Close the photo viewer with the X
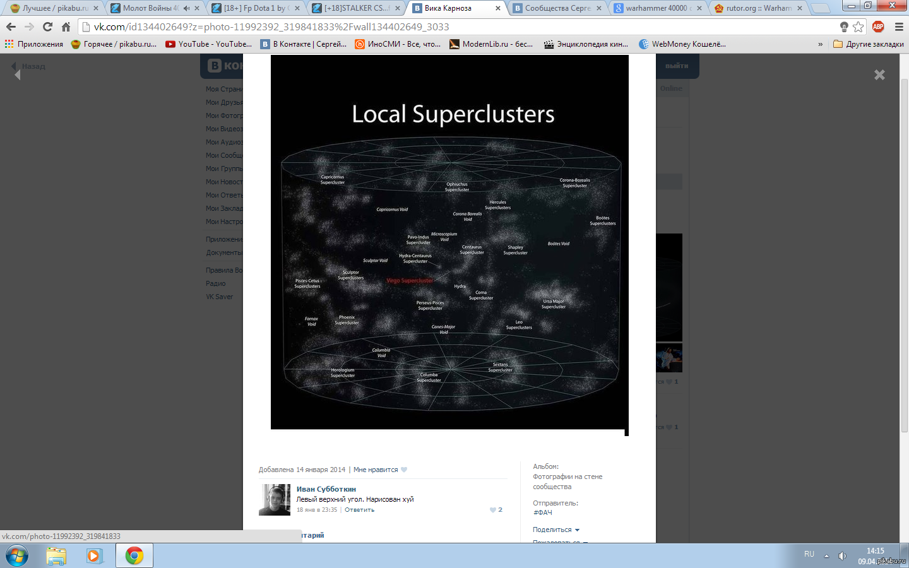This screenshot has height=568, width=909. click(x=879, y=74)
